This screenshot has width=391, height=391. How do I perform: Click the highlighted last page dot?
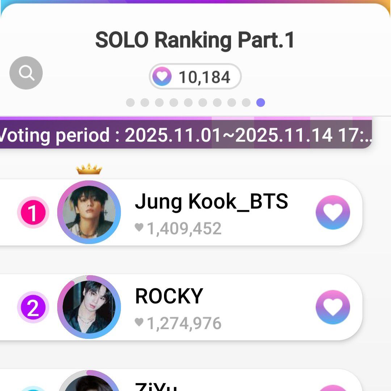click(x=261, y=103)
